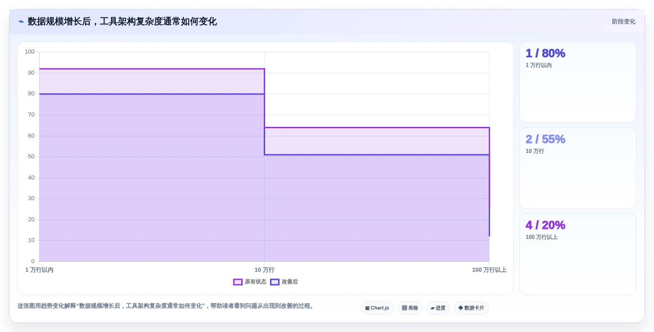Click the blue 改善后 legend swatch
Image resolution: width=654 pixels, height=332 pixels.
tap(275, 282)
